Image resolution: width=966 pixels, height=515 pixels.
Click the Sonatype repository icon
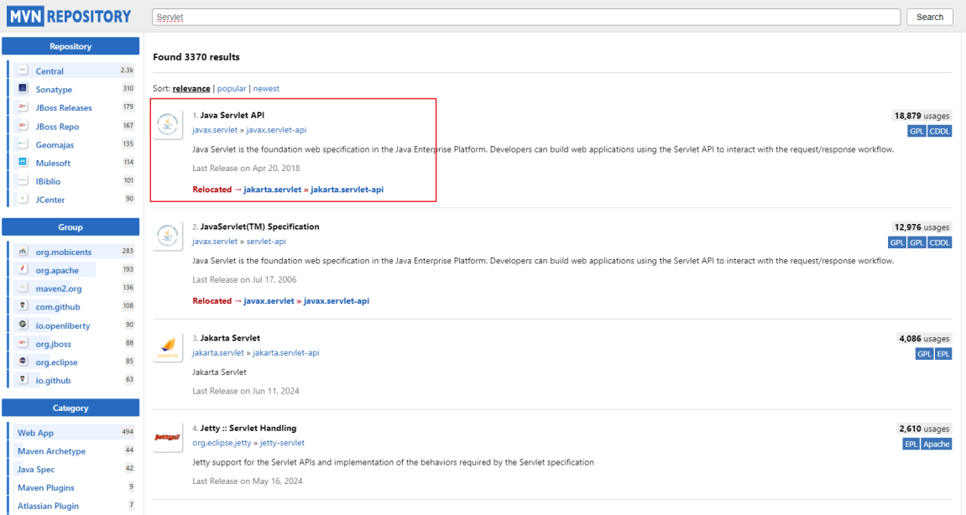click(x=23, y=89)
